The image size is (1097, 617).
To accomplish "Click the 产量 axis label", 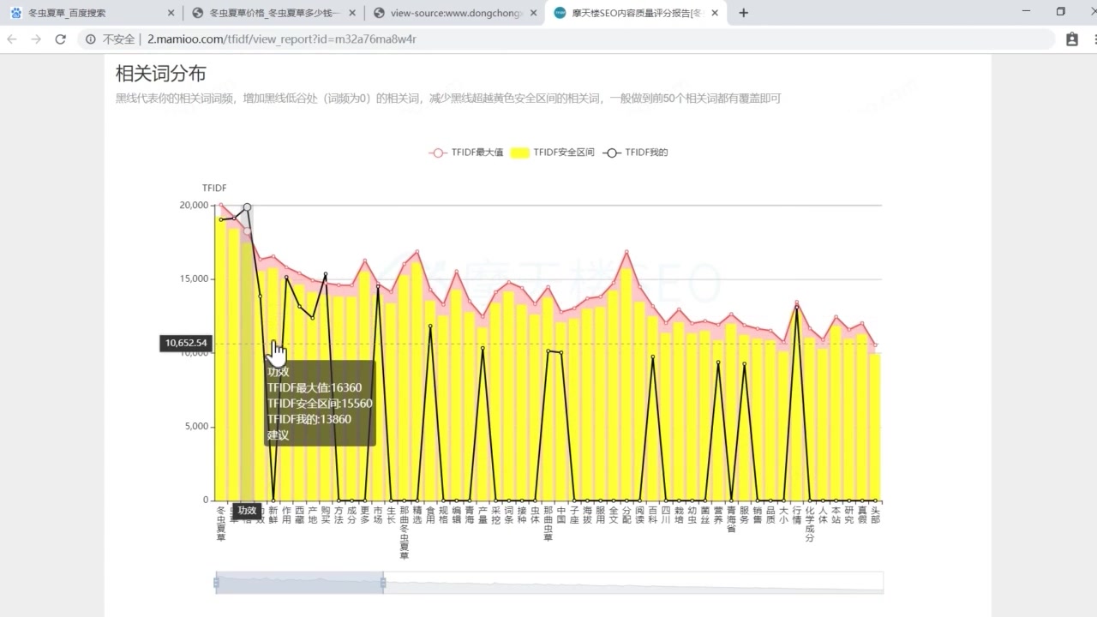I will click(x=483, y=514).
